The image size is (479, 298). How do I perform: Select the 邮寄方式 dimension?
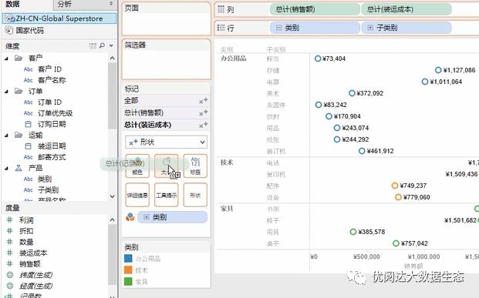(52, 157)
